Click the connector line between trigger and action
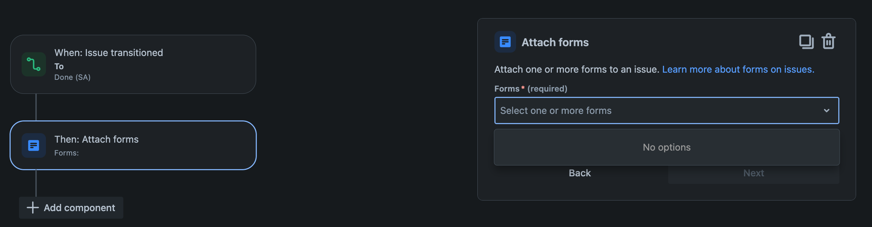 click(36, 107)
